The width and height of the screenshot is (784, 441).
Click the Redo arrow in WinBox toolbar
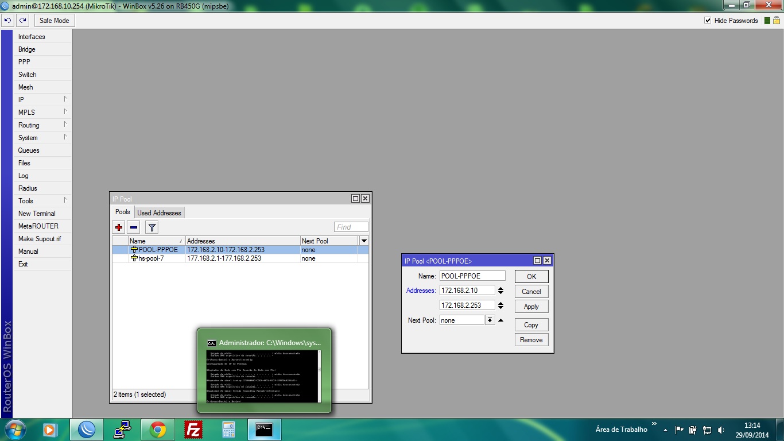tap(22, 20)
